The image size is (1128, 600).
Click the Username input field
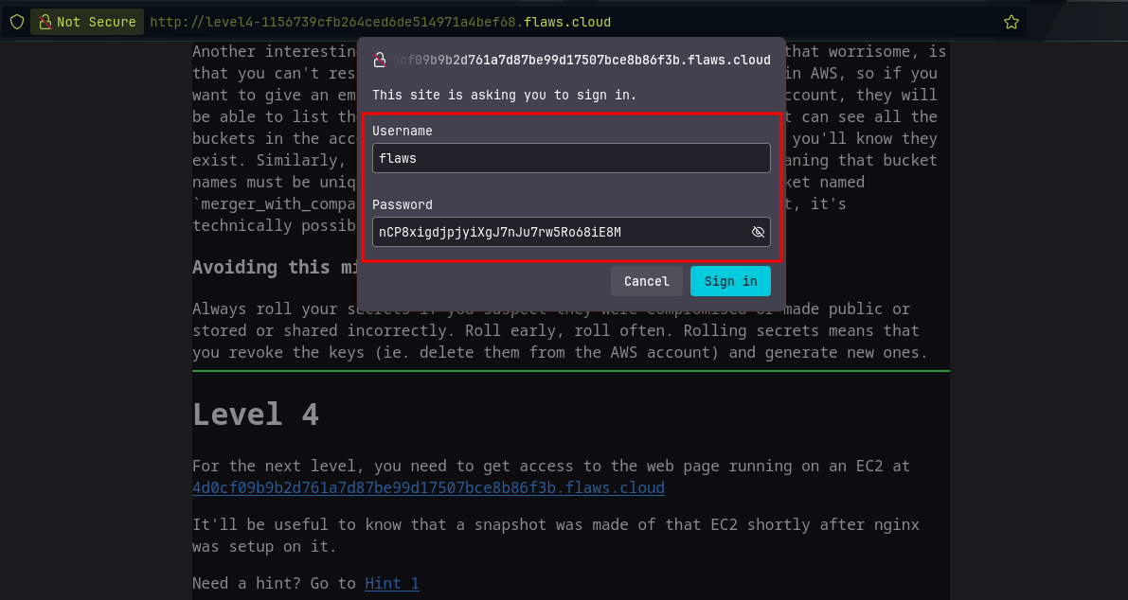click(x=570, y=158)
